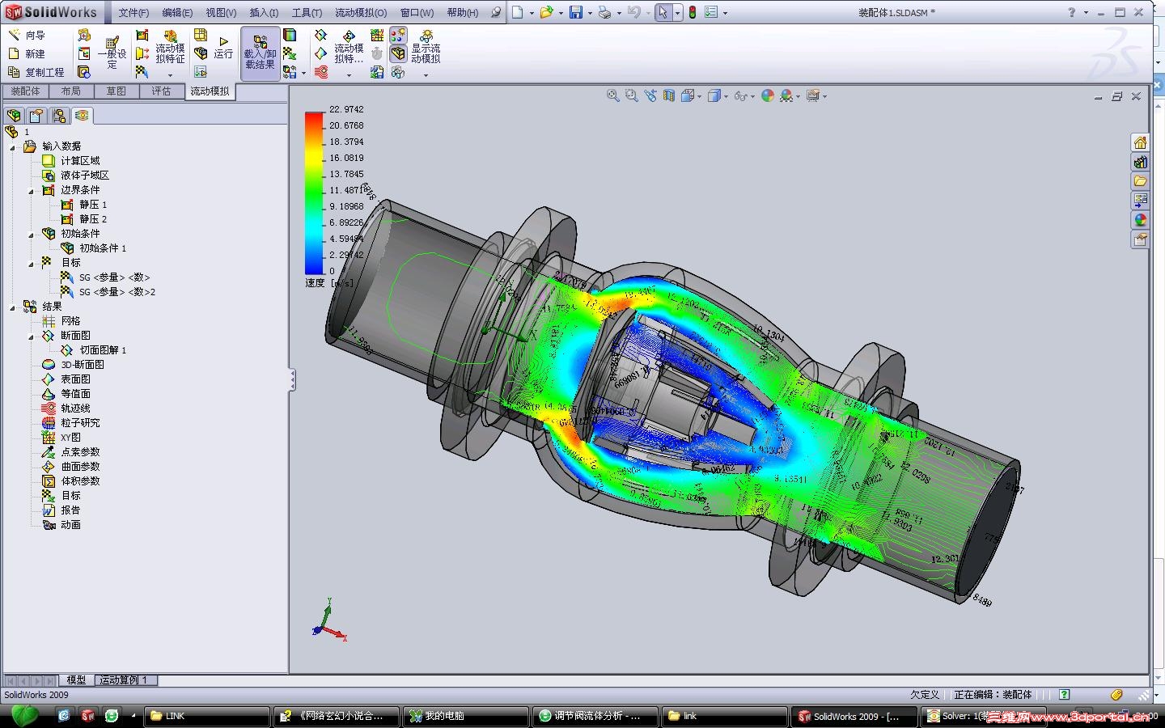This screenshot has width=1165, height=728.
Task: Open the Options dropdown arrow in title bar
Action: [x=725, y=13]
